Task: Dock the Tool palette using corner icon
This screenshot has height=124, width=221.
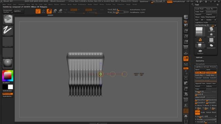Action: click(x=218, y=4)
